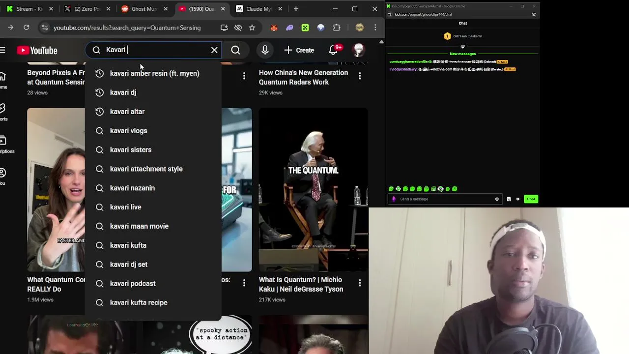629x354 pixels.
Task: Start voice search with the microphone
Action: pyautogui.click(x=265, y=50)
